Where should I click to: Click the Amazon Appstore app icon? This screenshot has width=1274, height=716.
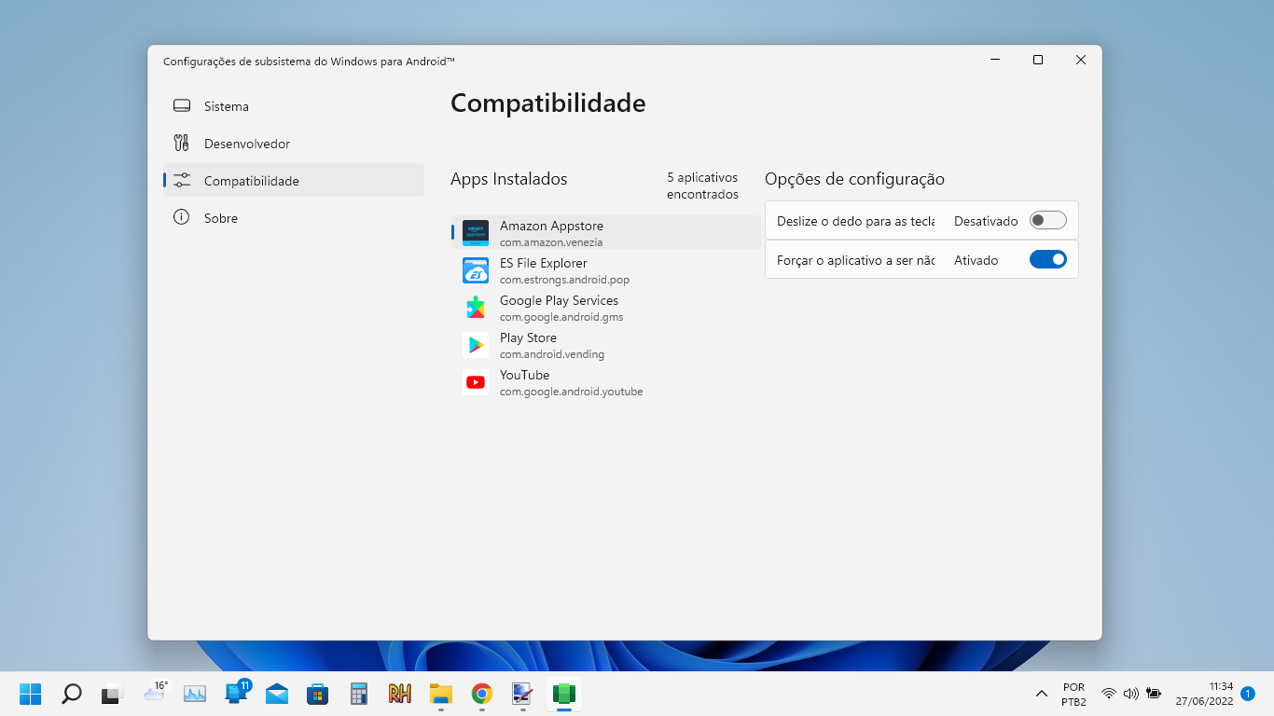click(476, 233)
